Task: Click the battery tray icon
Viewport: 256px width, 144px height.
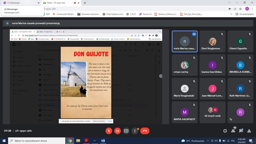Action: tap(224, 141)
